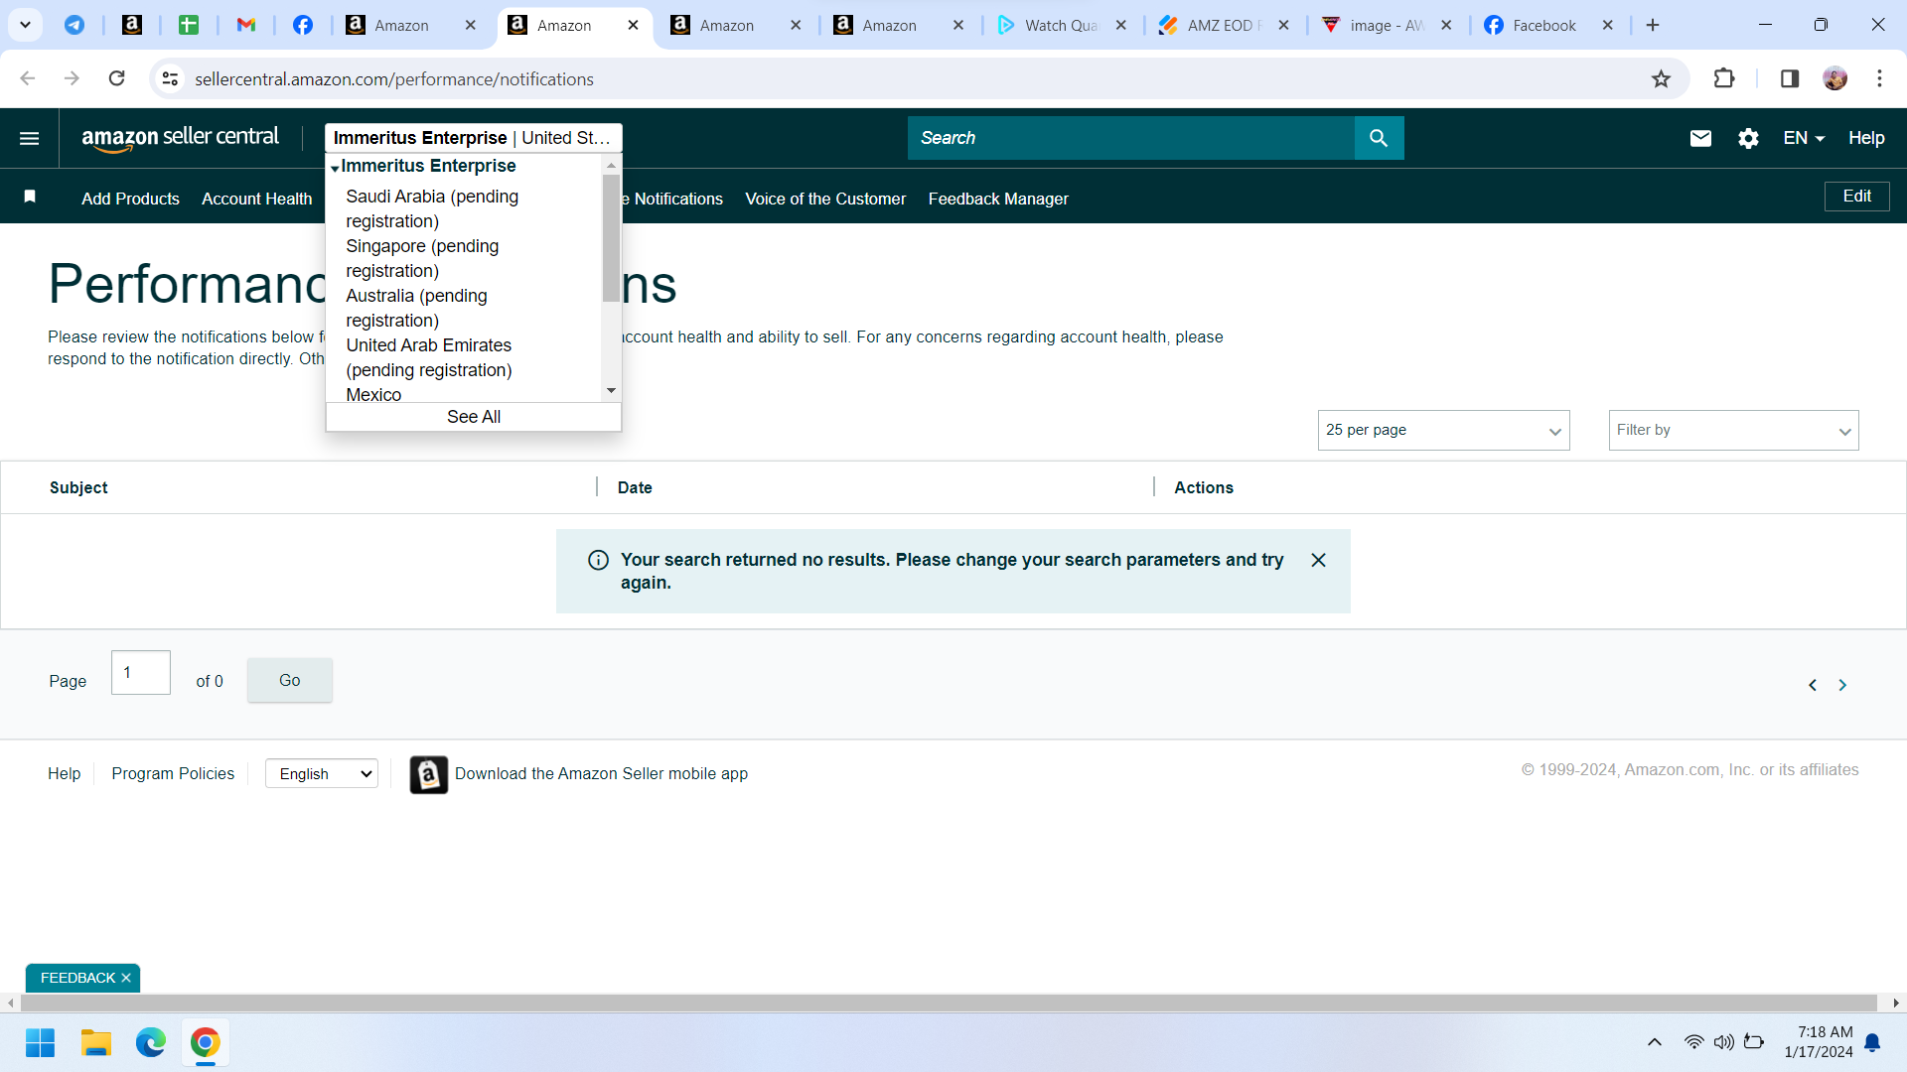The height and width of the screenshot is (1072, 1907).
Task: Collapse the Immeritus Enterprise group
Action: pyautogui.click(x=335, y=168)
